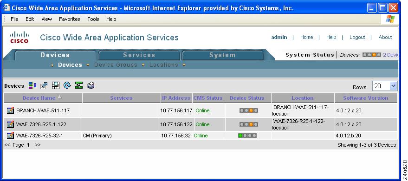Click the blue refresh table icon
The height and width of the screenshot is (181, 408).
tap(67, 85)
